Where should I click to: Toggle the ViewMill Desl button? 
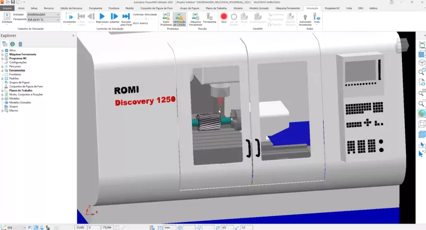click(x=224, y=18)
